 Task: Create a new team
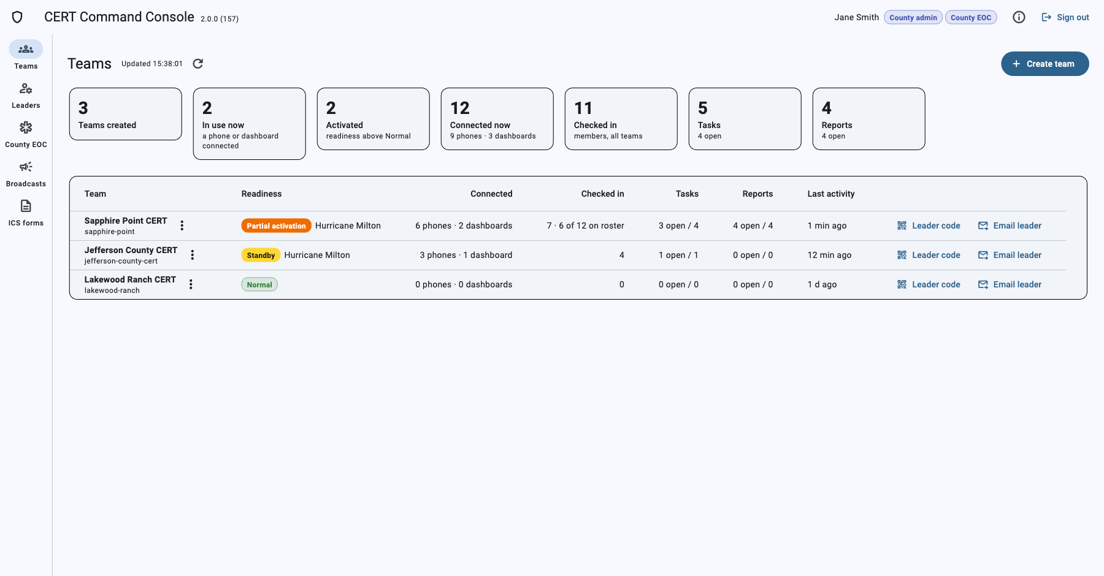tap(1045, 64)
